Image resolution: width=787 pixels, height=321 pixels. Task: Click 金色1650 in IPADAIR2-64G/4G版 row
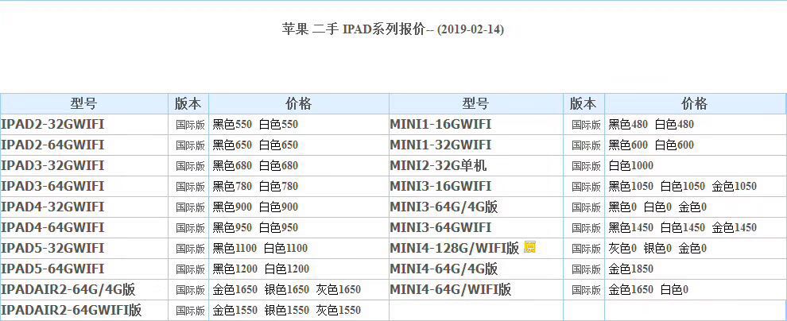pyautogui.click(x=235, y=289)
